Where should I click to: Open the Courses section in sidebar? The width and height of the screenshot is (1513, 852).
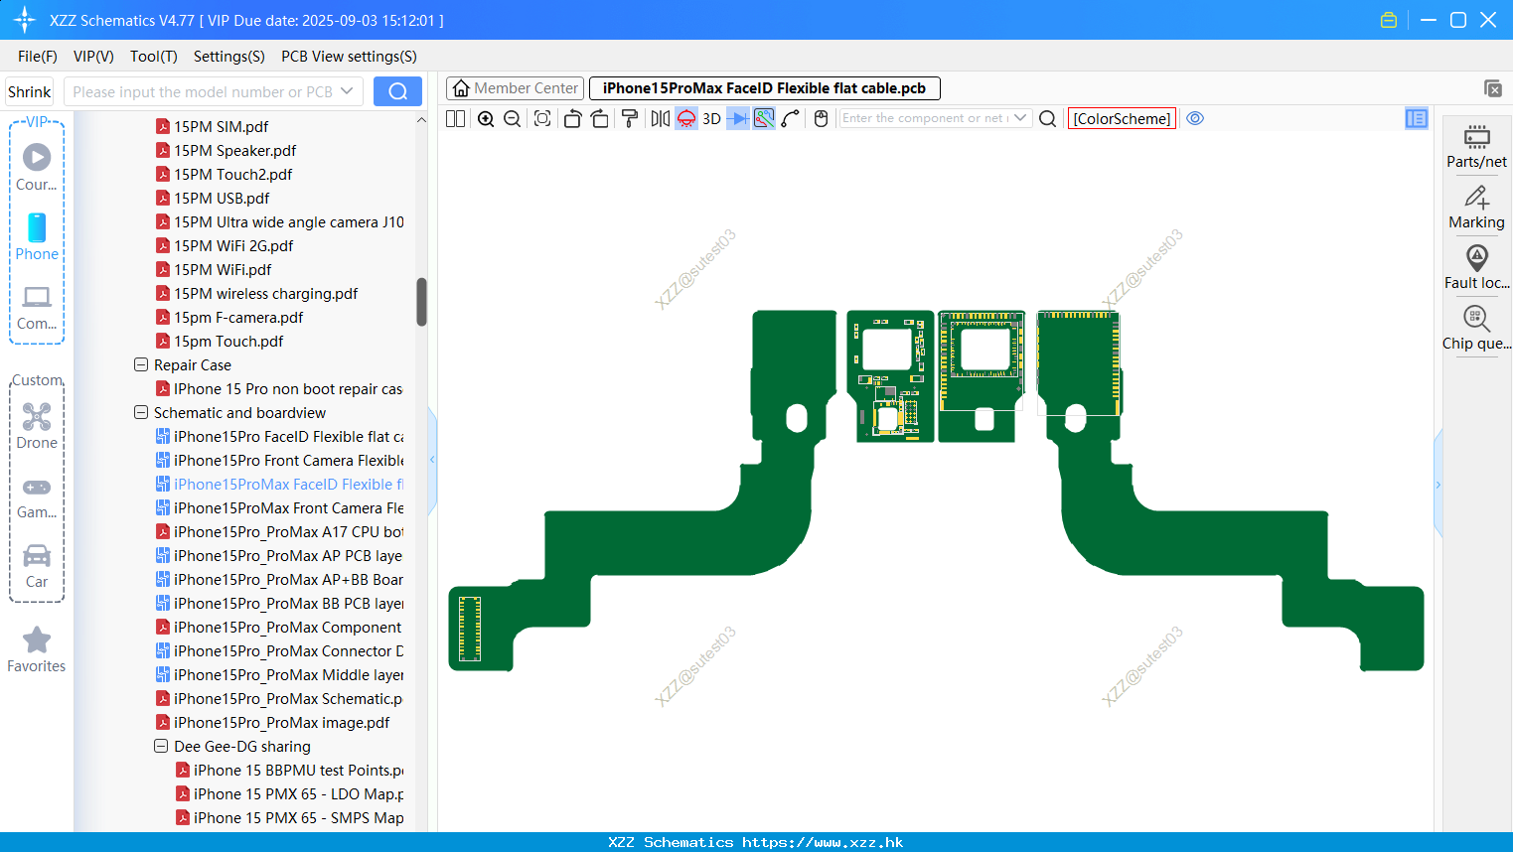point(37,168)
